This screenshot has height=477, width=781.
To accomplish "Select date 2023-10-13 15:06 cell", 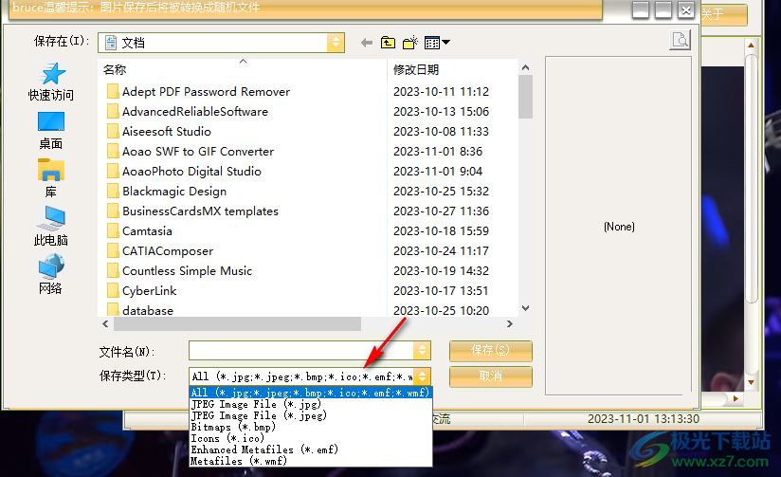I will [x=441, y=112].
